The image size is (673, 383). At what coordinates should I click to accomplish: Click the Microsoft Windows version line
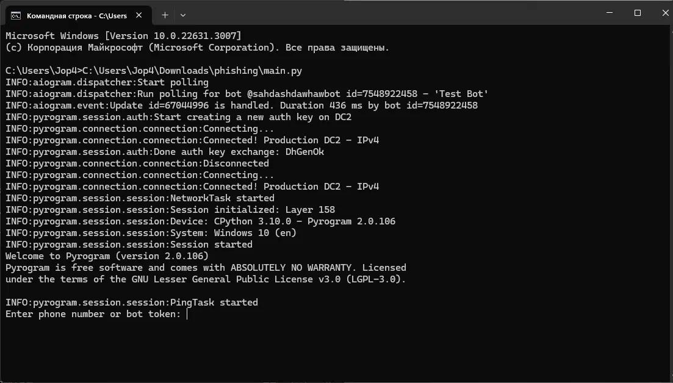124,36
